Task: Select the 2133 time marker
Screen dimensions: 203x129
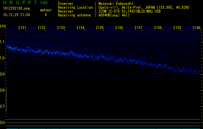Action: click(x=61, y=28)
